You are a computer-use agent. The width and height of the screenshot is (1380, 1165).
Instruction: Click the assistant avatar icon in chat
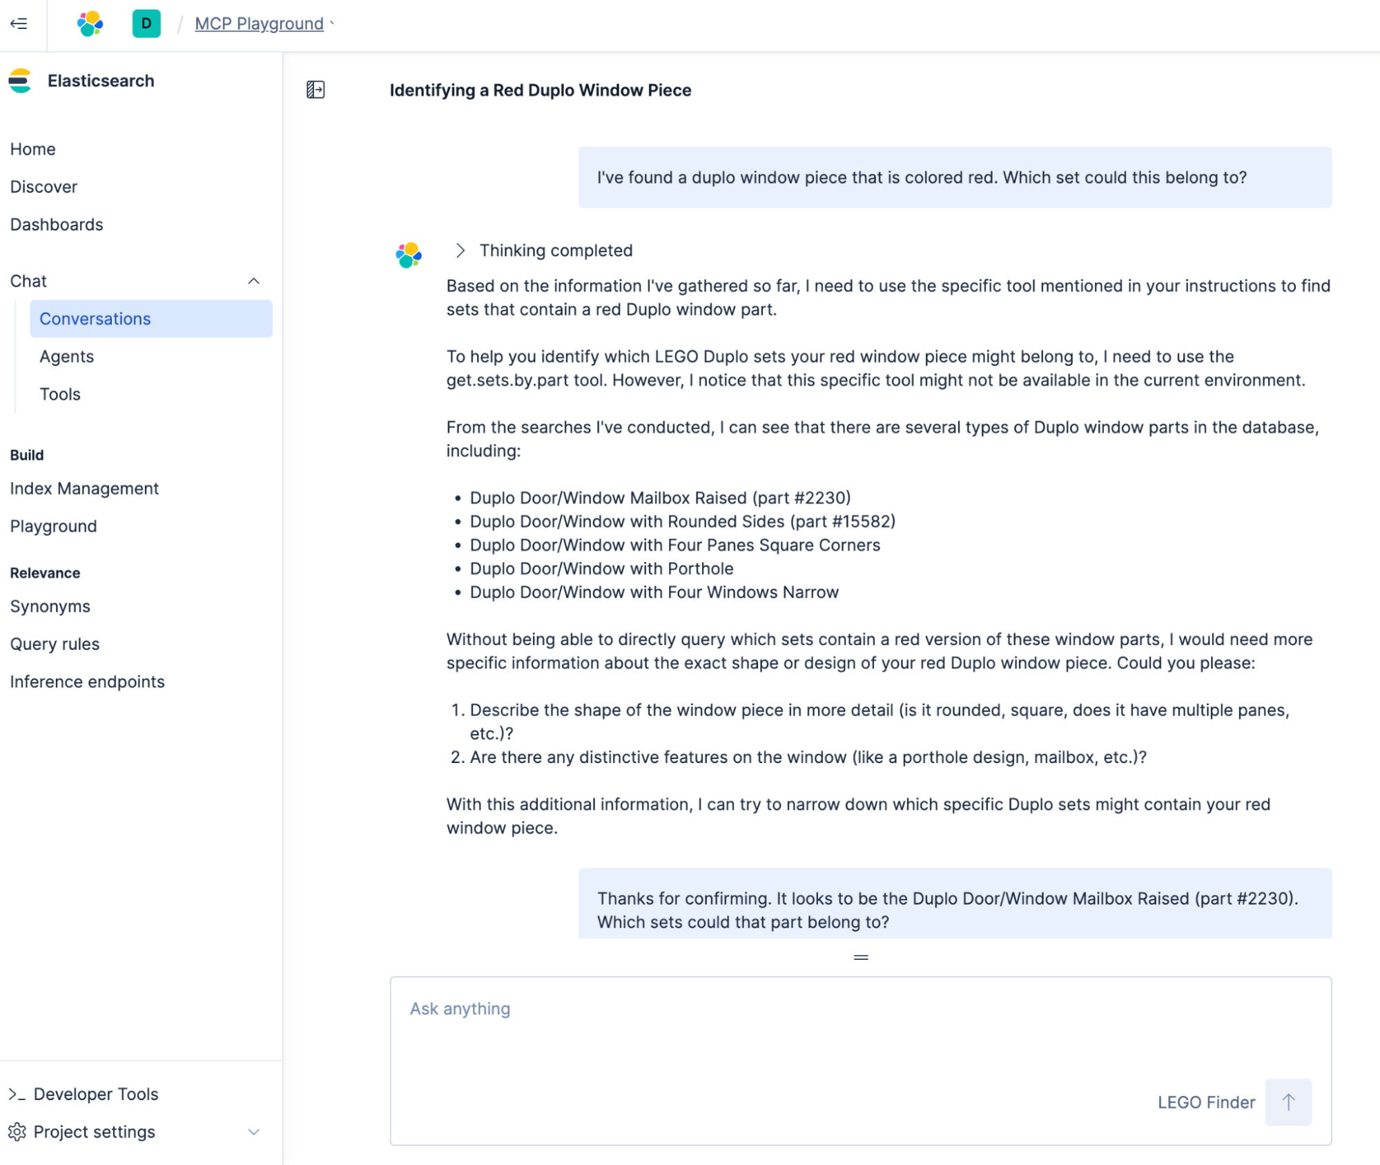click(409, 255)
